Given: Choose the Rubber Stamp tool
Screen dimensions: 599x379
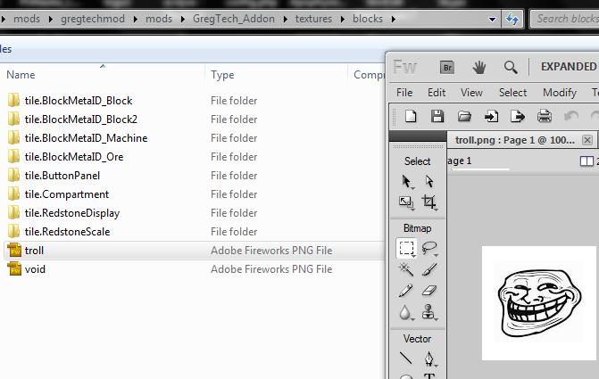Looking at the screenshot, I should point(429,312).
